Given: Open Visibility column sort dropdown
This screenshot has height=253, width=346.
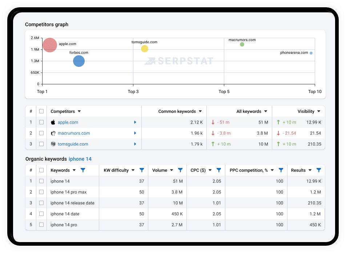Looking at the screenshot, I should [x=319, y=111].
